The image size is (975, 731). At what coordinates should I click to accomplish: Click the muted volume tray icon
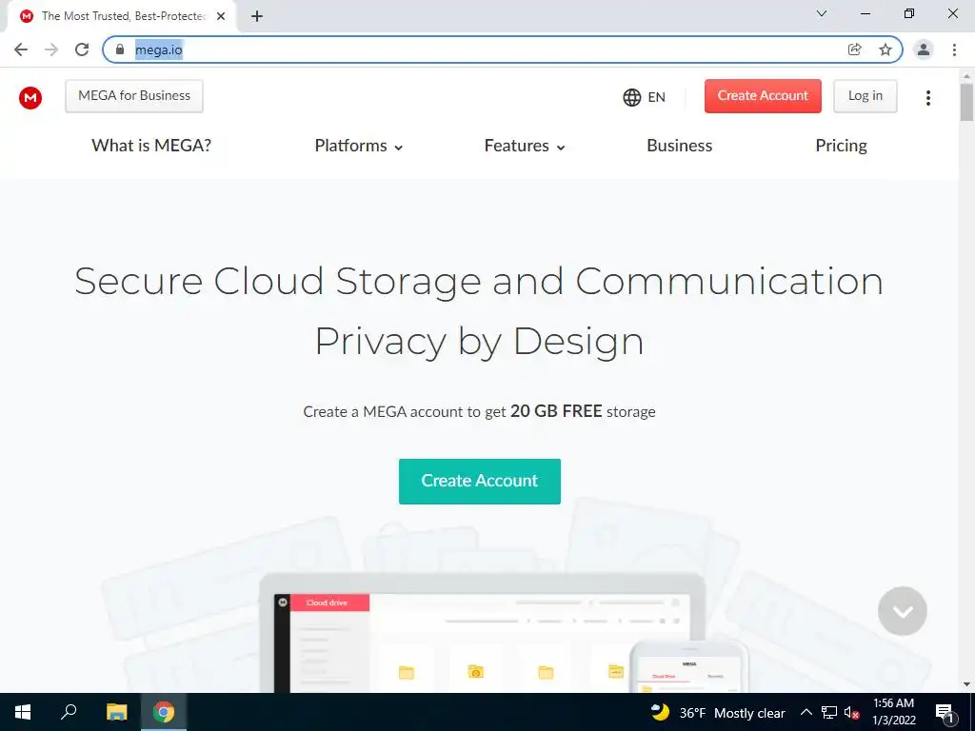(852, 712)
